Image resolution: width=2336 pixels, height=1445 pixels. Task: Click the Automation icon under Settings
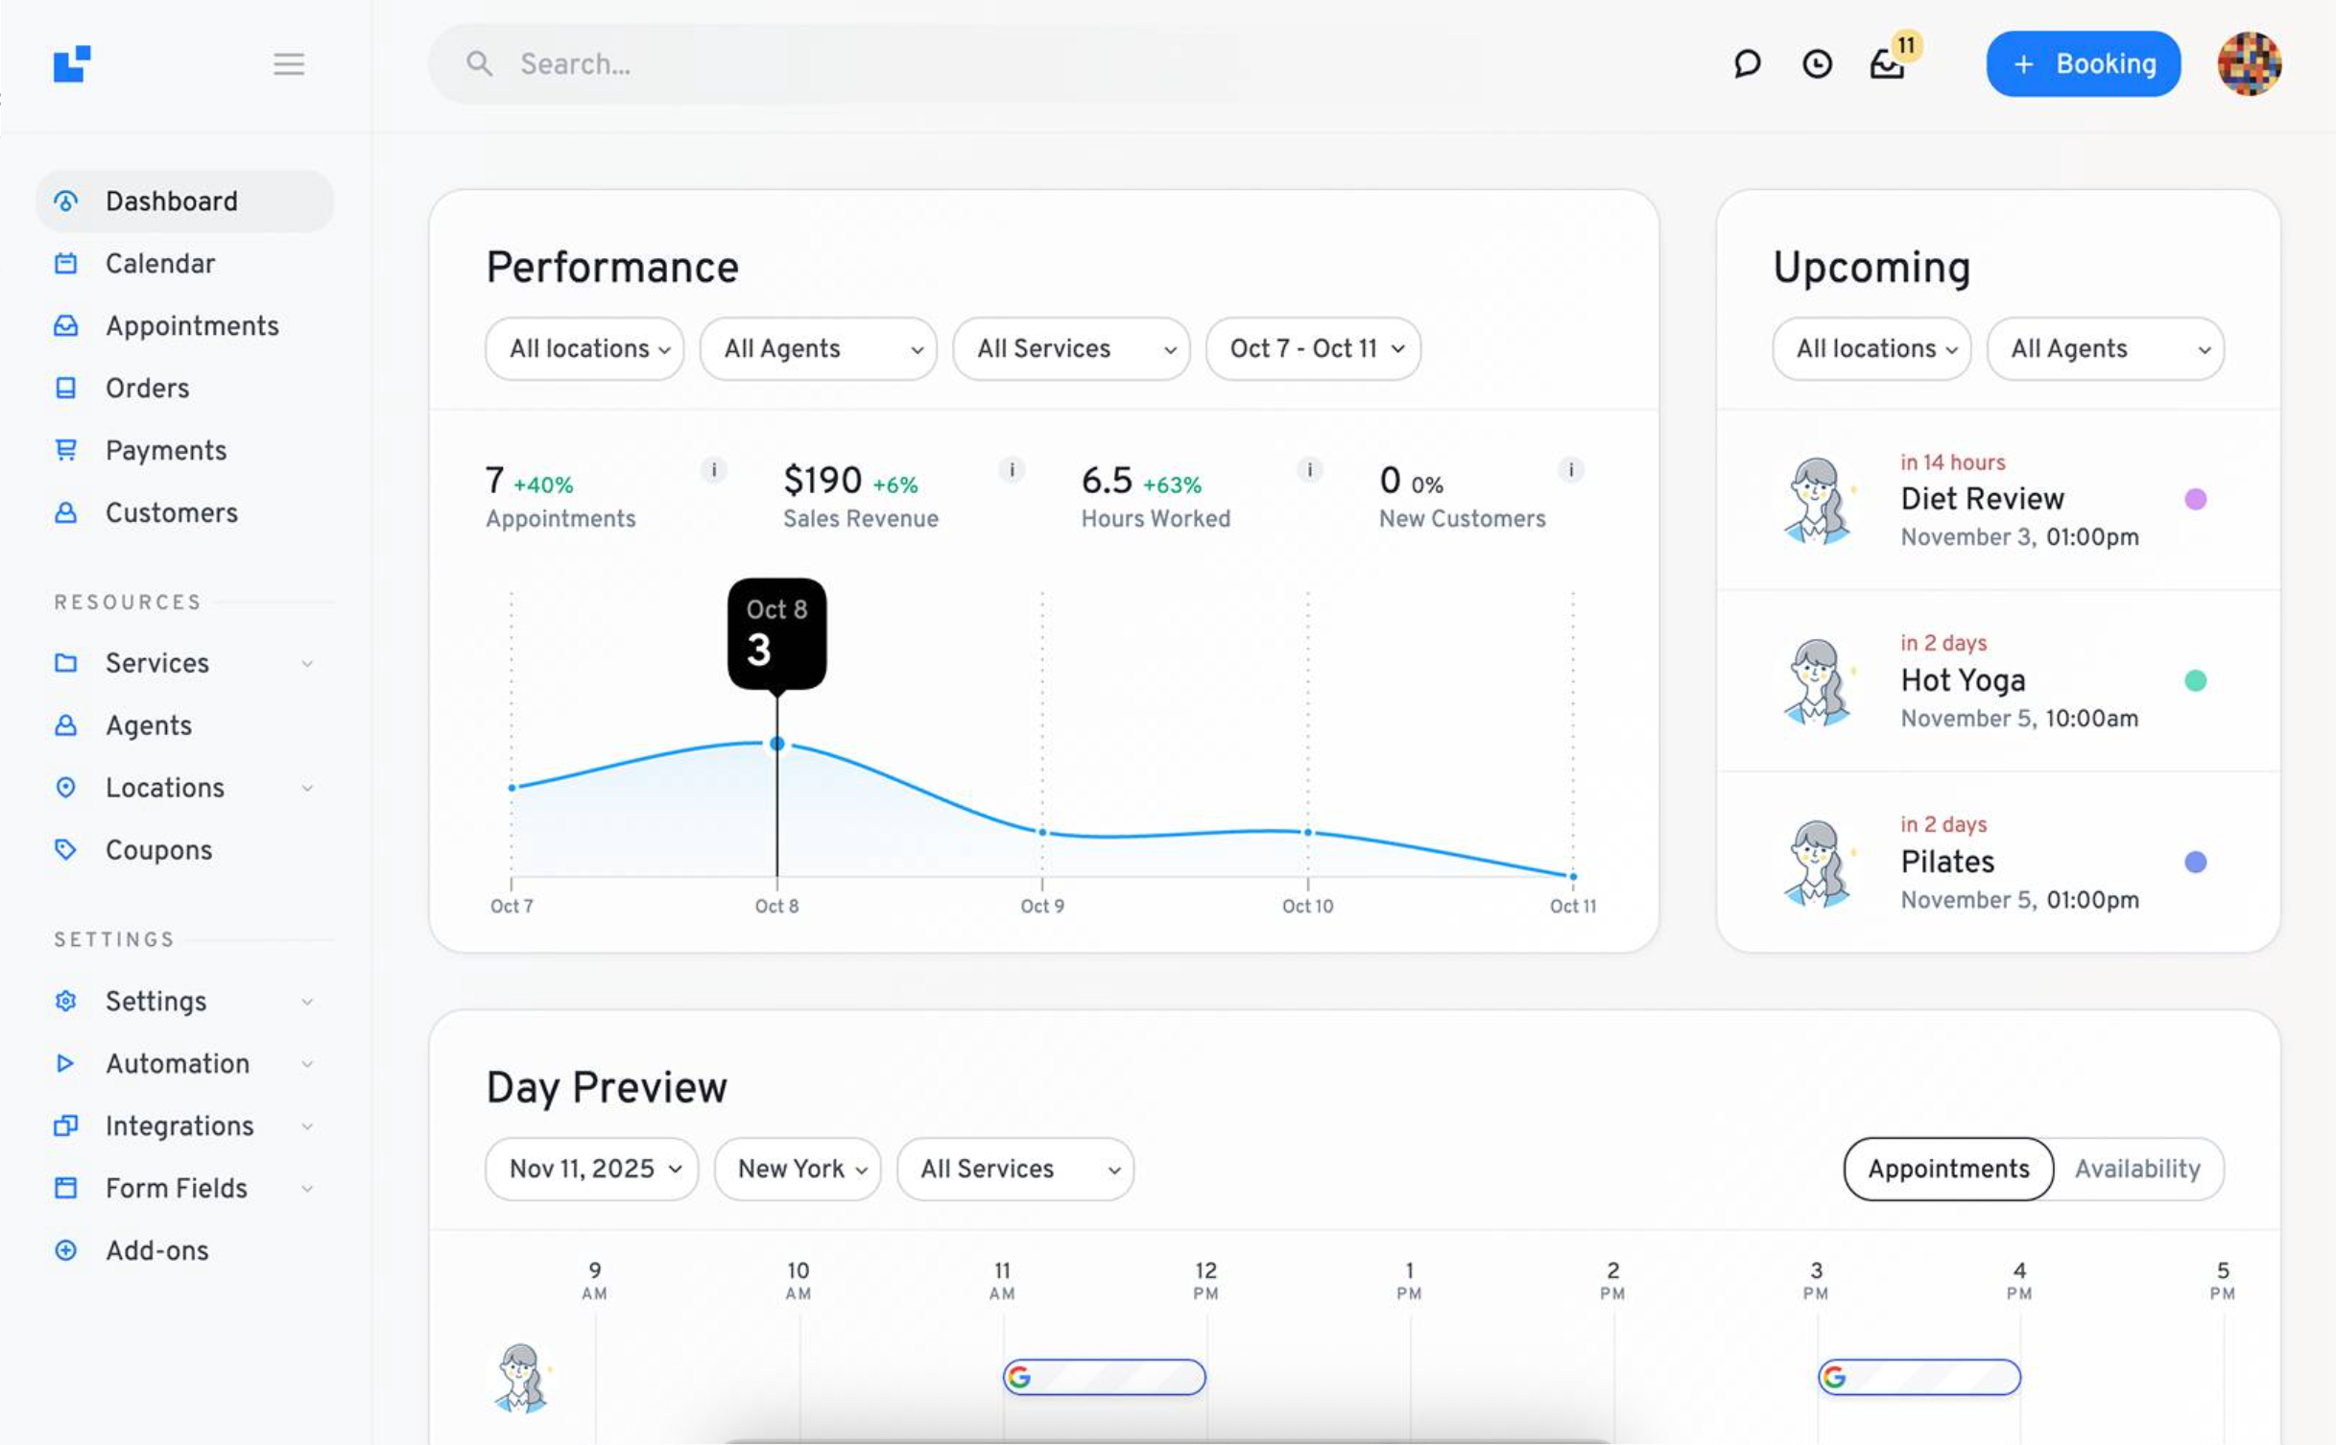(x=64, y=1063)
